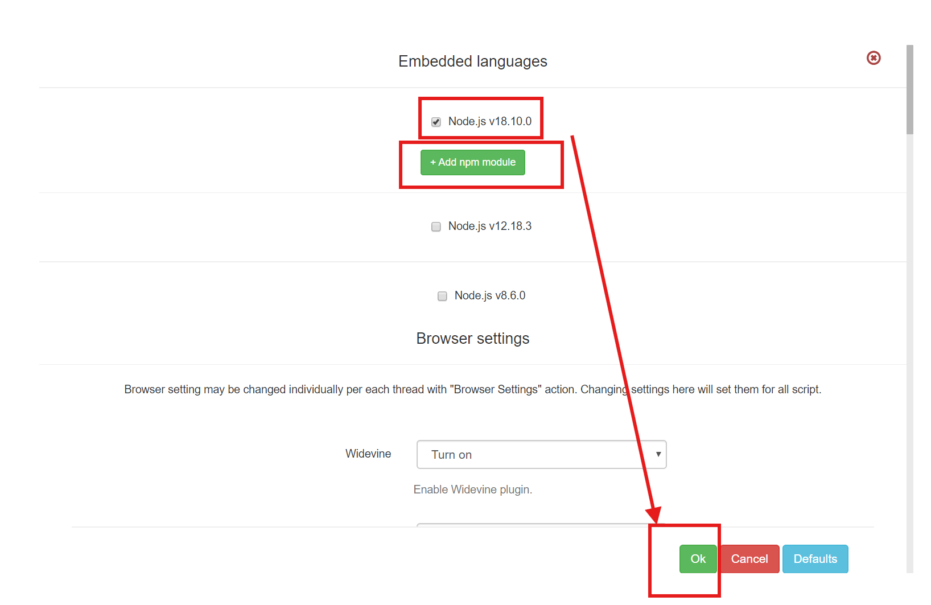Click the vertical scrollbar thumb

click(x=909, y=89)
